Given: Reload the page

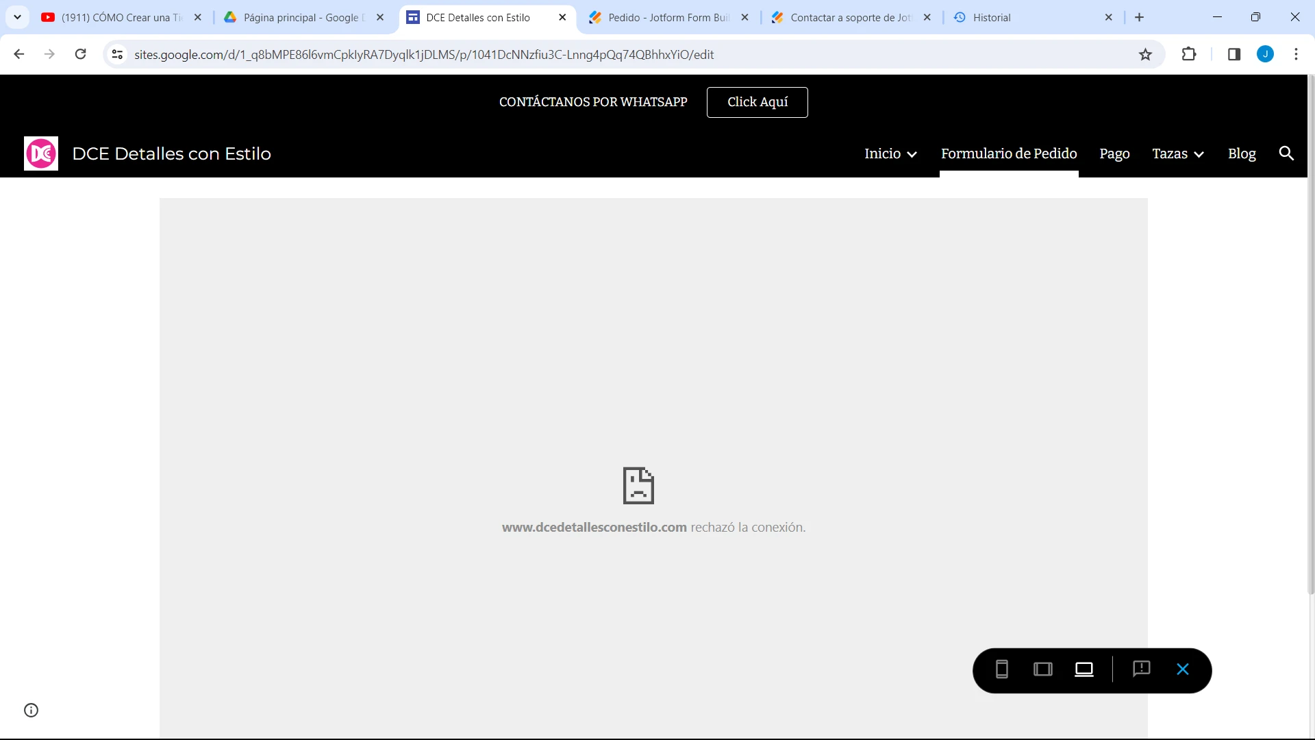Looking at the screenshot, I should (80, 54).
